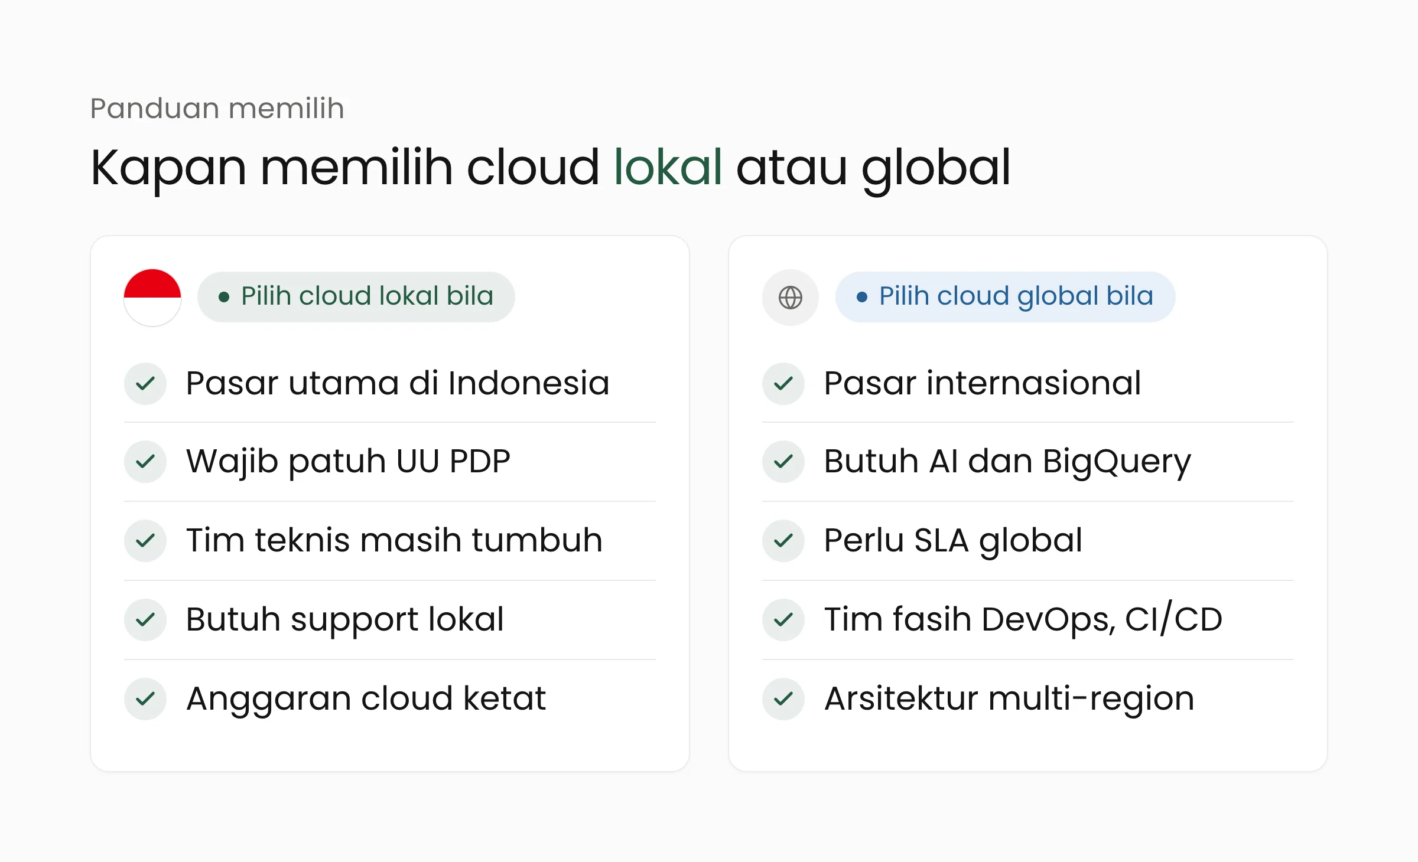Click the green word lokal in heading
1418x862 pixels.
point(668,167)
